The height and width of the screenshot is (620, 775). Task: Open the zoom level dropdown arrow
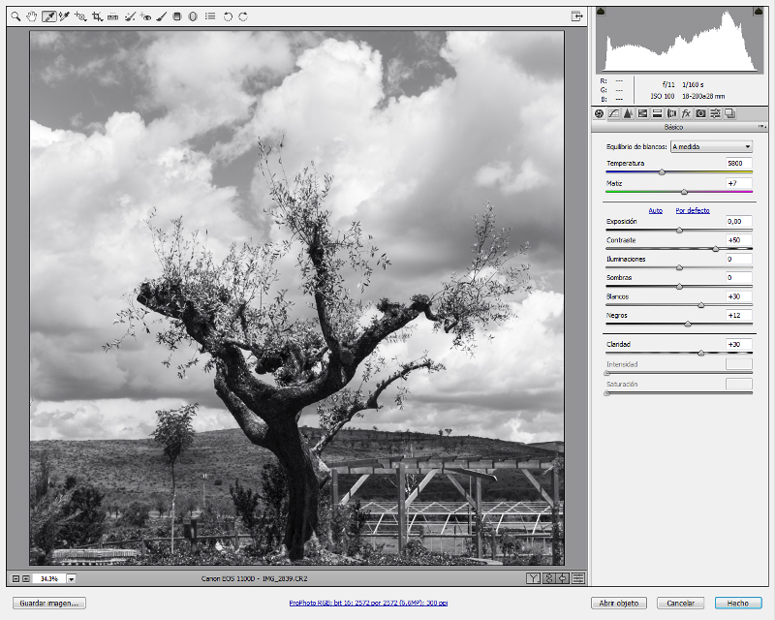(x=72, y=578)
